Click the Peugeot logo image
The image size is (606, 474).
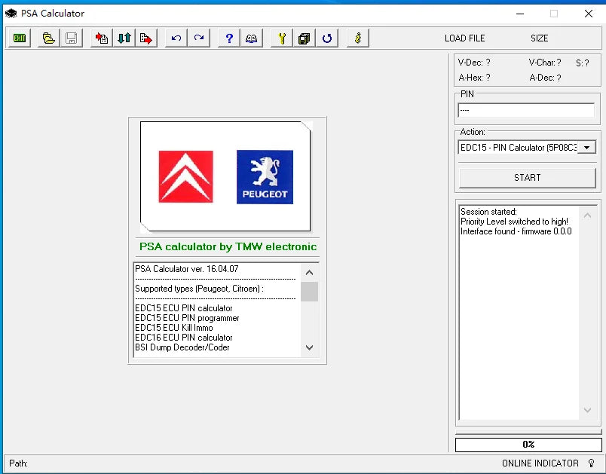pos(265,177)
